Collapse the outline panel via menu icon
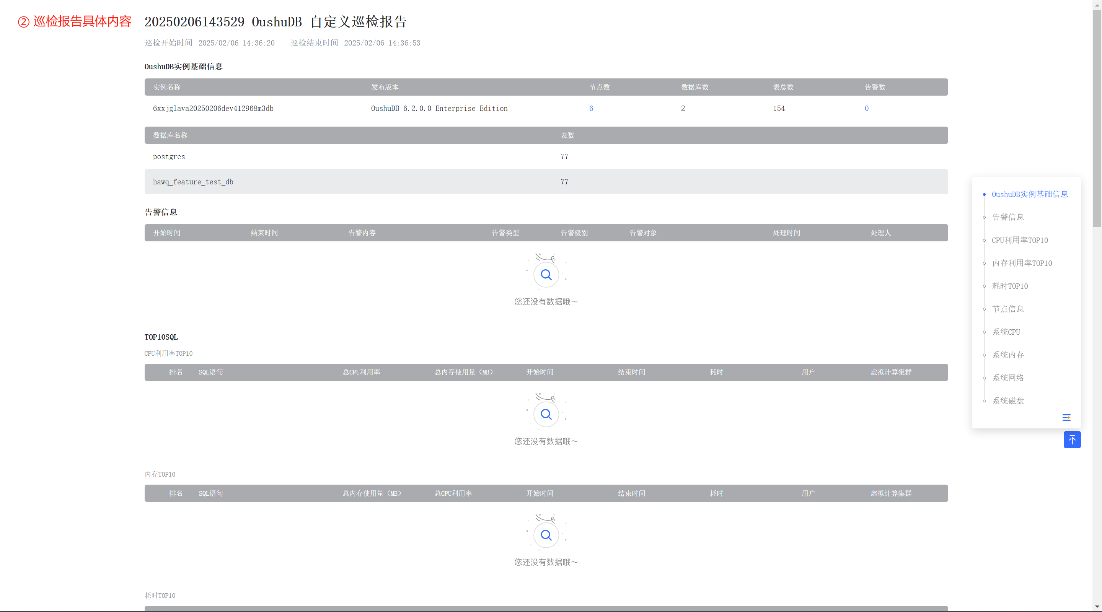This screenshot has width=1102, height=612. [1066, 417]
